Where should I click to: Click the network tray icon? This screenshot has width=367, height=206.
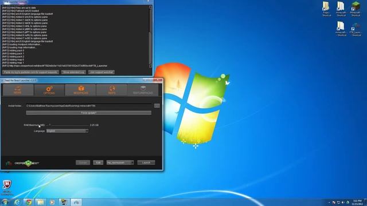[338, 203]
